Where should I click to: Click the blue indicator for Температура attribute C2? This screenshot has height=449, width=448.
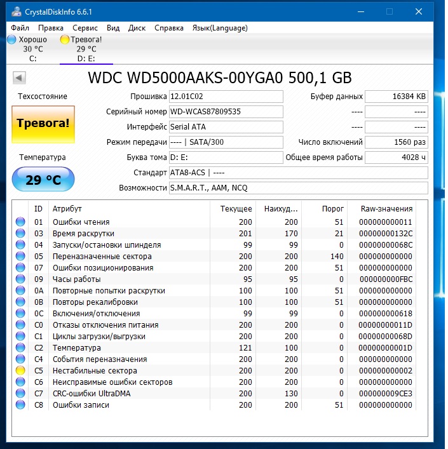pos(20,347)
